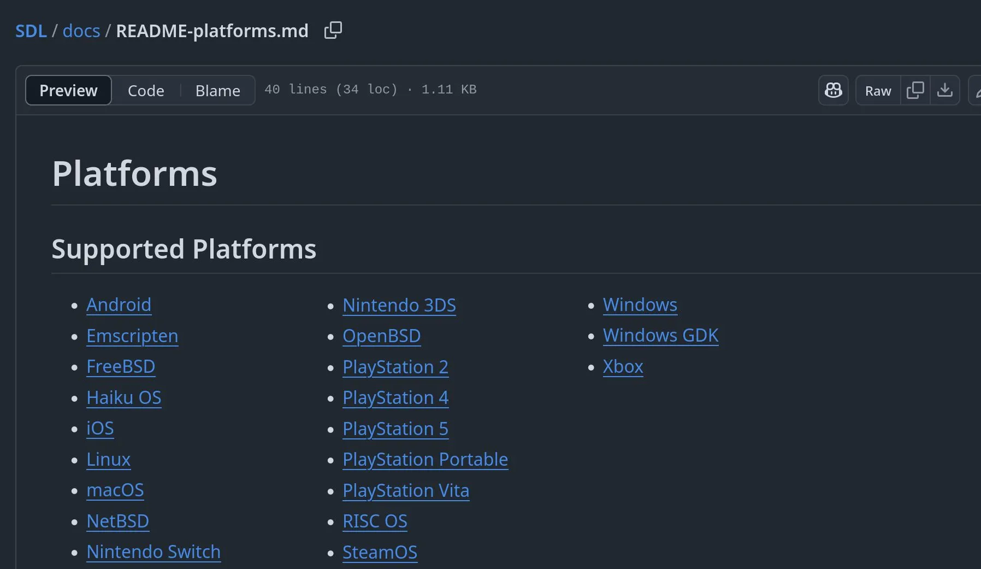
Task: Open the Android platform page
Action: click(x=119, y=305)
